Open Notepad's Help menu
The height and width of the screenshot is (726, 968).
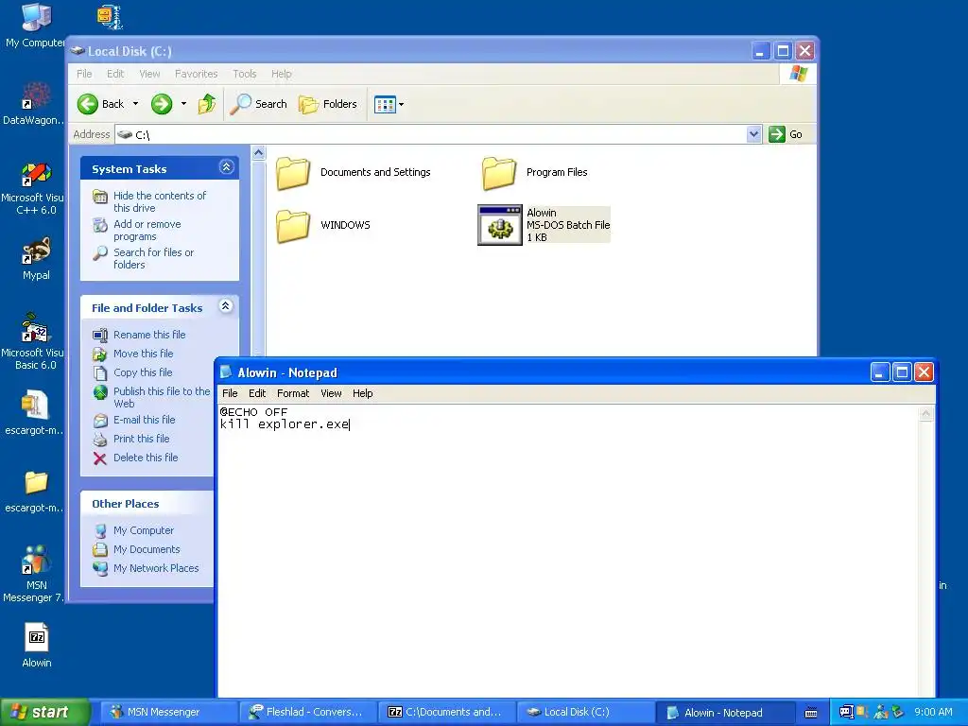[x=362, y=393]
